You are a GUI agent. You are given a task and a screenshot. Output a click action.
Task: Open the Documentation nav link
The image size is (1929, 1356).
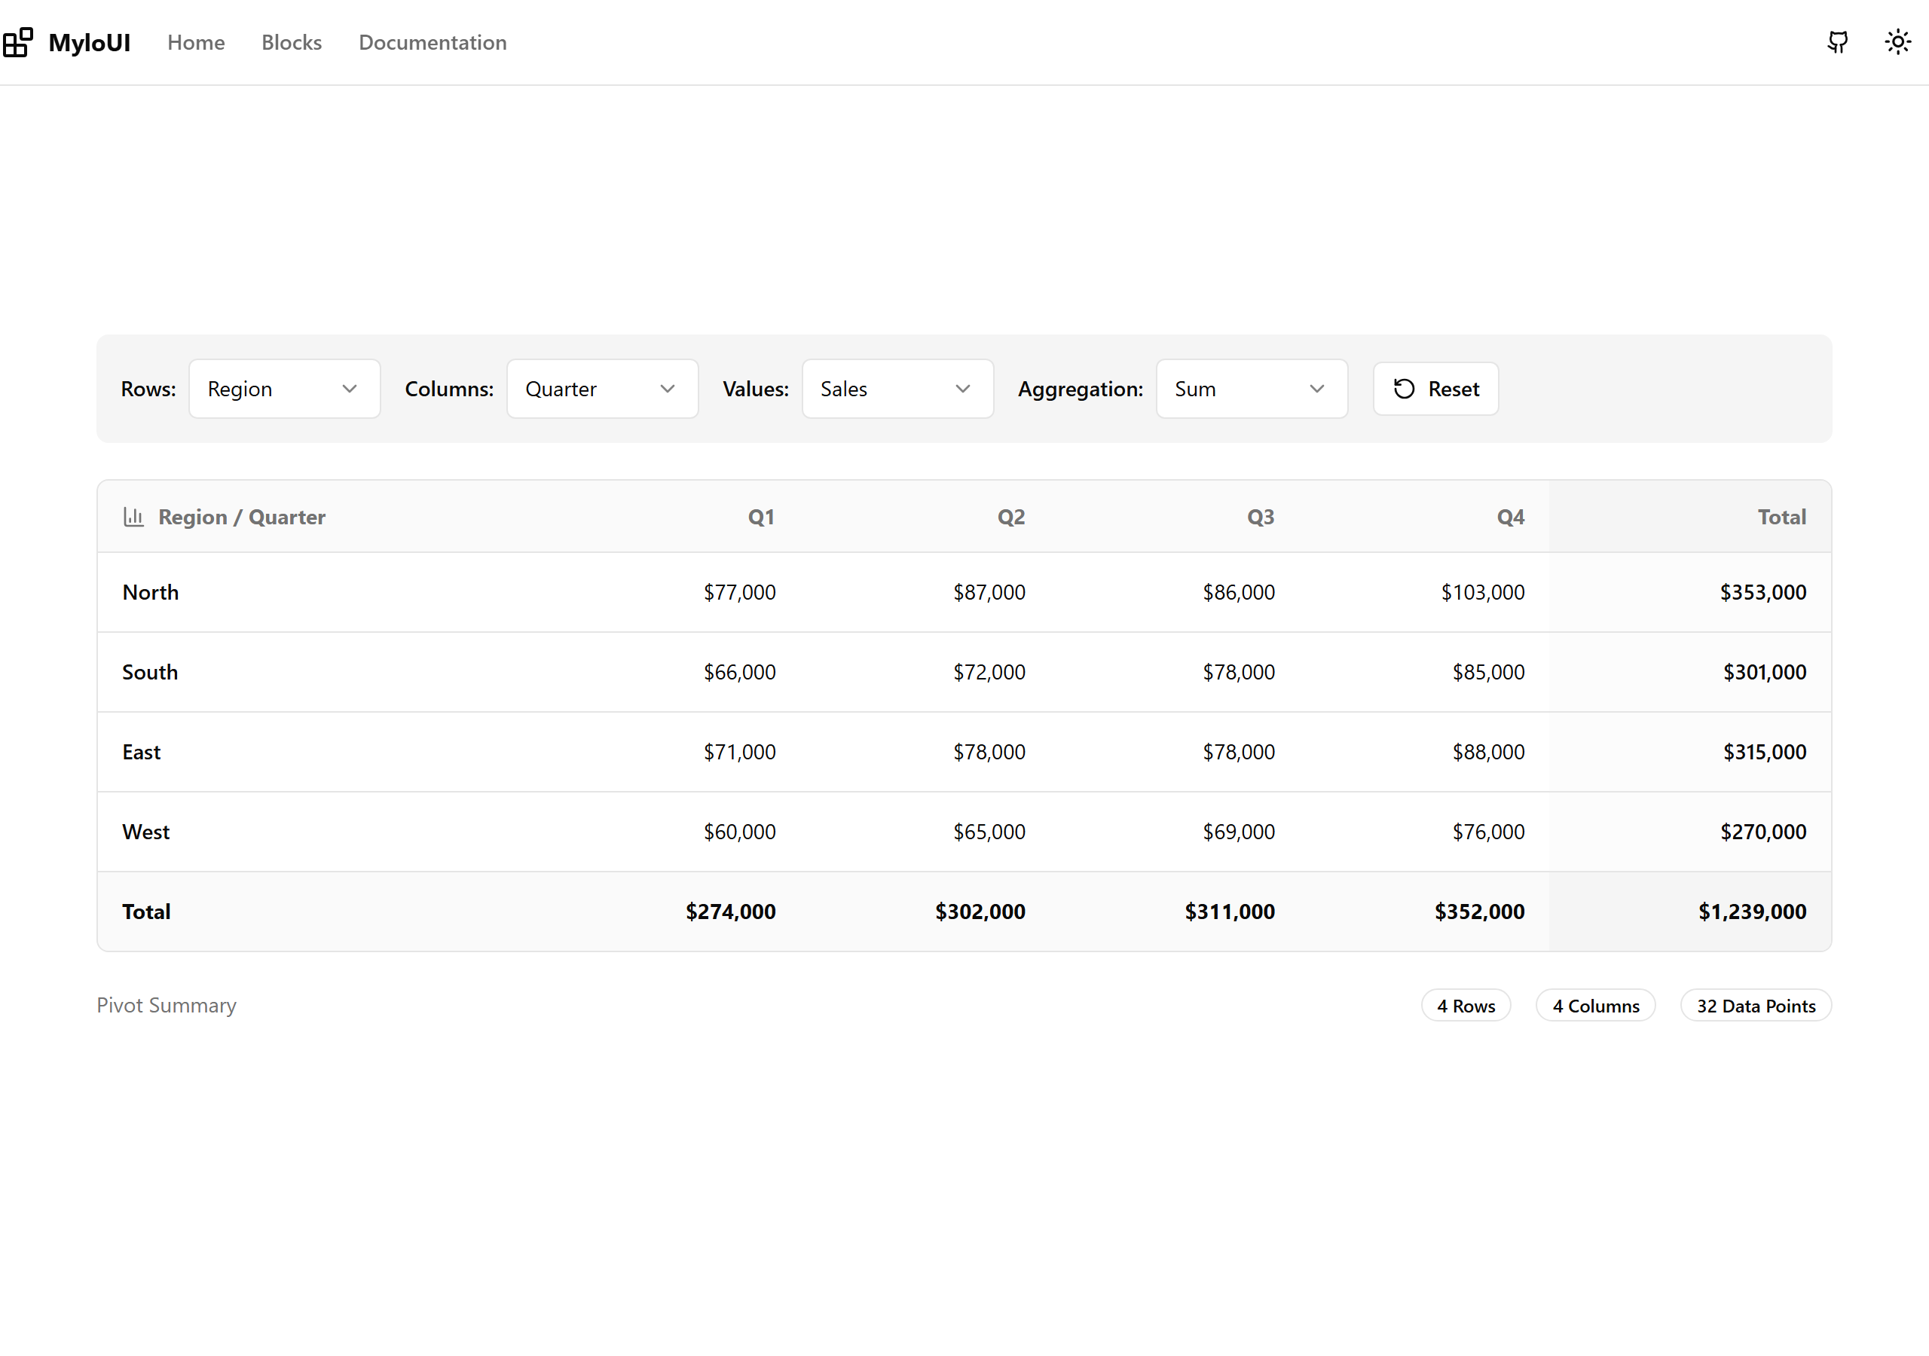433,42
